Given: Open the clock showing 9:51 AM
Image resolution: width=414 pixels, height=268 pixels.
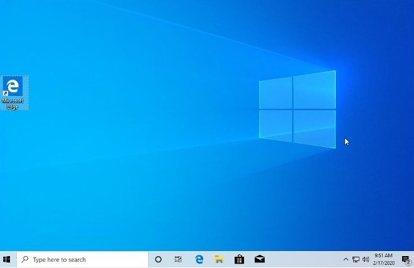Looking at the screenshot, I should [384, 259].
